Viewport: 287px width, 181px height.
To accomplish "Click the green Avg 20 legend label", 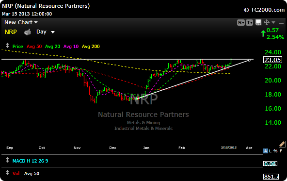I will [x=52, y=47].
